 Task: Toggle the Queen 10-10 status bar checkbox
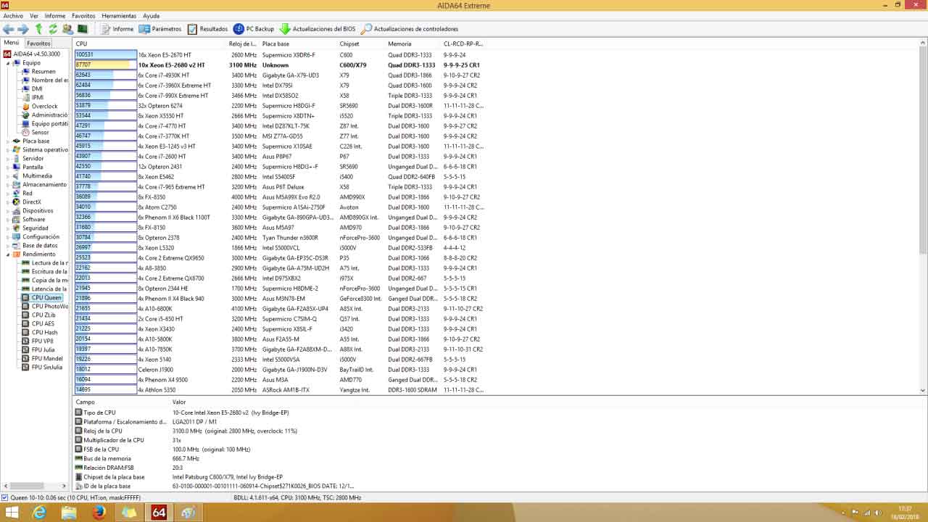click(x=5, y=498)
